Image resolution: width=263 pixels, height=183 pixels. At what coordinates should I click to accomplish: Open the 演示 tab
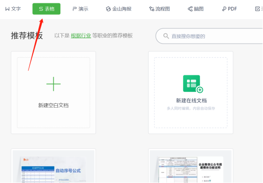pos(80,9)
